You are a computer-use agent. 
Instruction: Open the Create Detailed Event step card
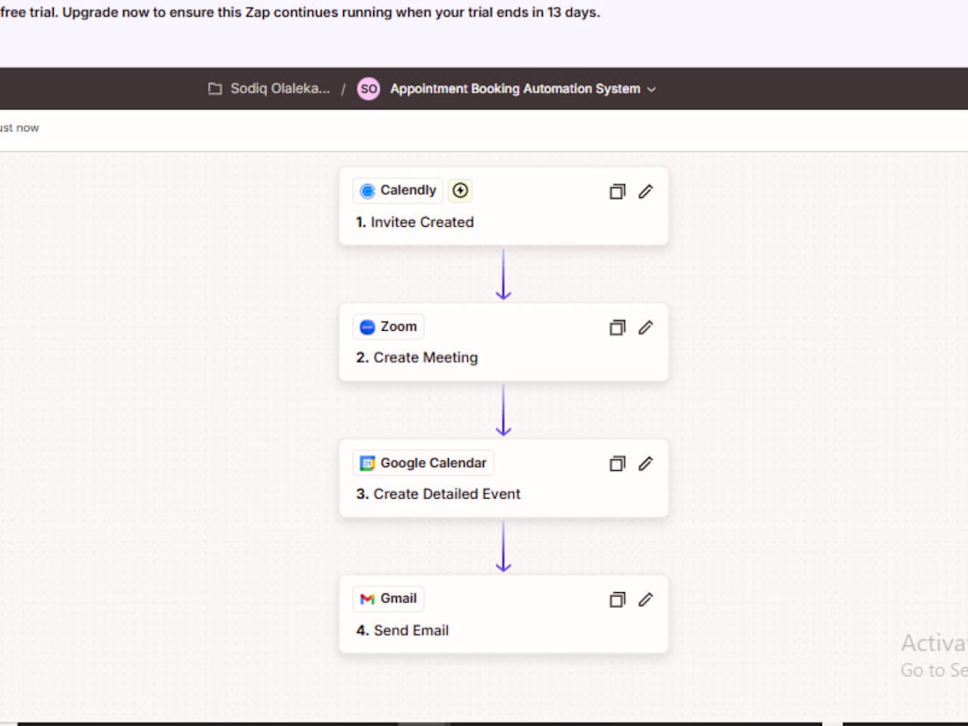pos(503,479)
